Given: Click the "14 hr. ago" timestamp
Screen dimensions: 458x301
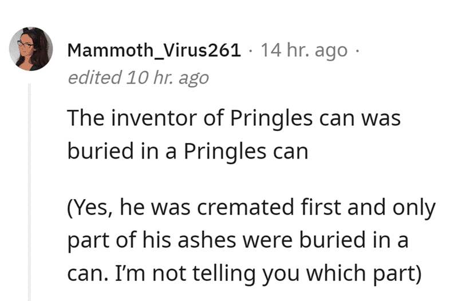Looking at the screenshot, I should tap(304, 50).
